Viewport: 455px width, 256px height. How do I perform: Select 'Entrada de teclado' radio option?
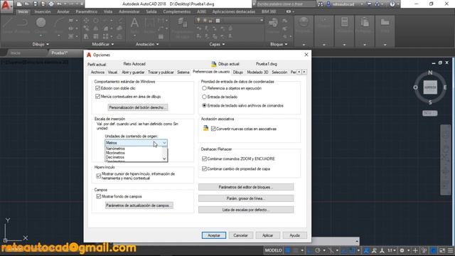[x=204, y=97]
